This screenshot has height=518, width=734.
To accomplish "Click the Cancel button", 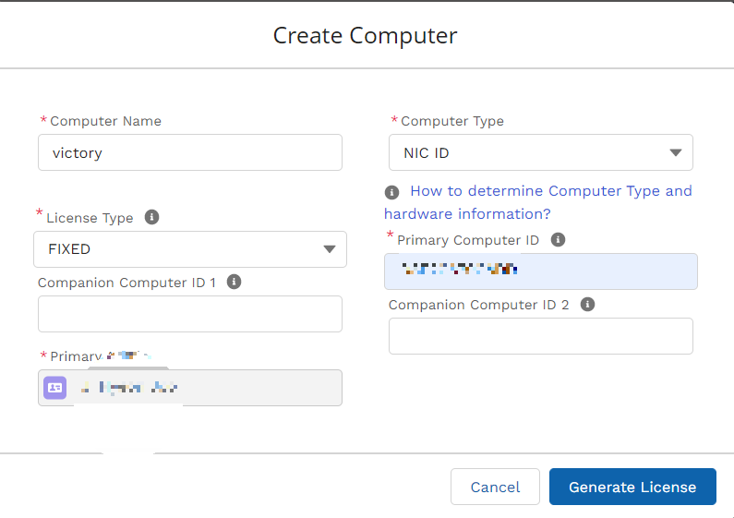I will (495, 488).
